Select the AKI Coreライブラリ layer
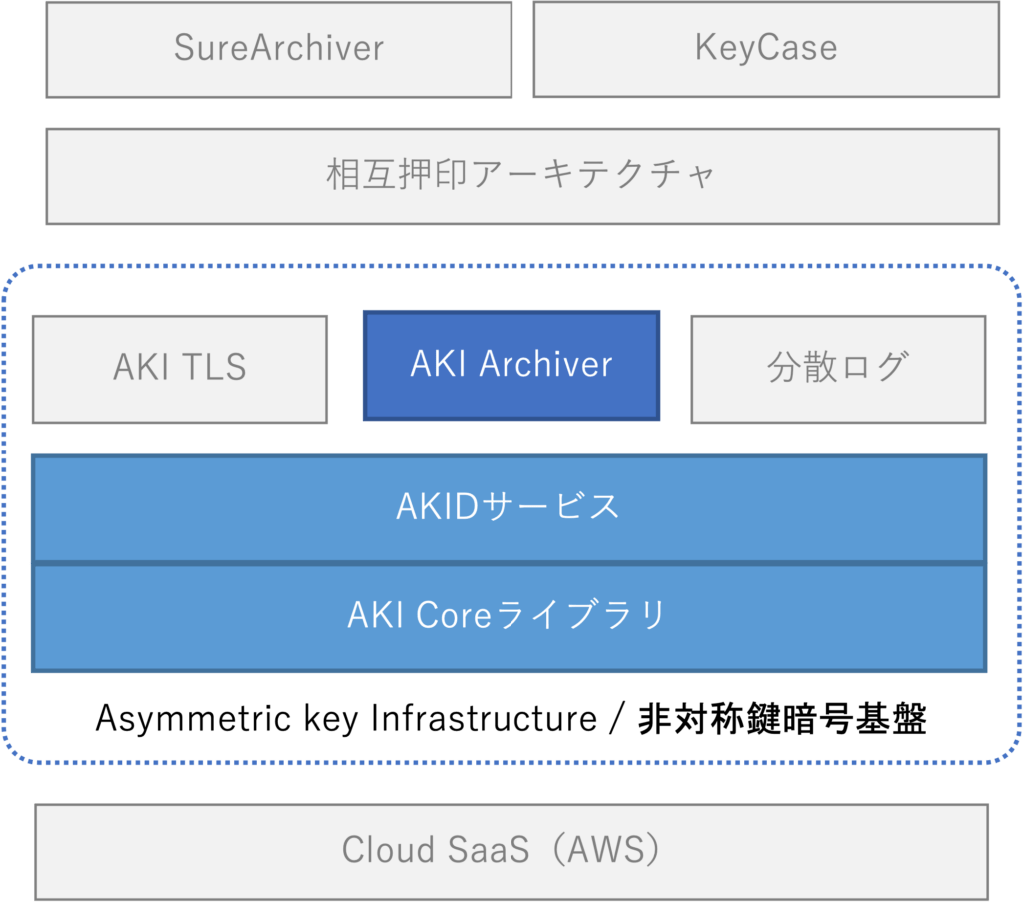Image resolution: width=1023 pixels, height=902 pixels. click(509, 617)
